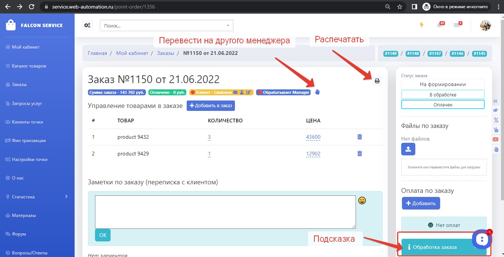Screen dimensions: 504x257
Task: Open the messages envelope icon
Action: (x=457, y=25)
